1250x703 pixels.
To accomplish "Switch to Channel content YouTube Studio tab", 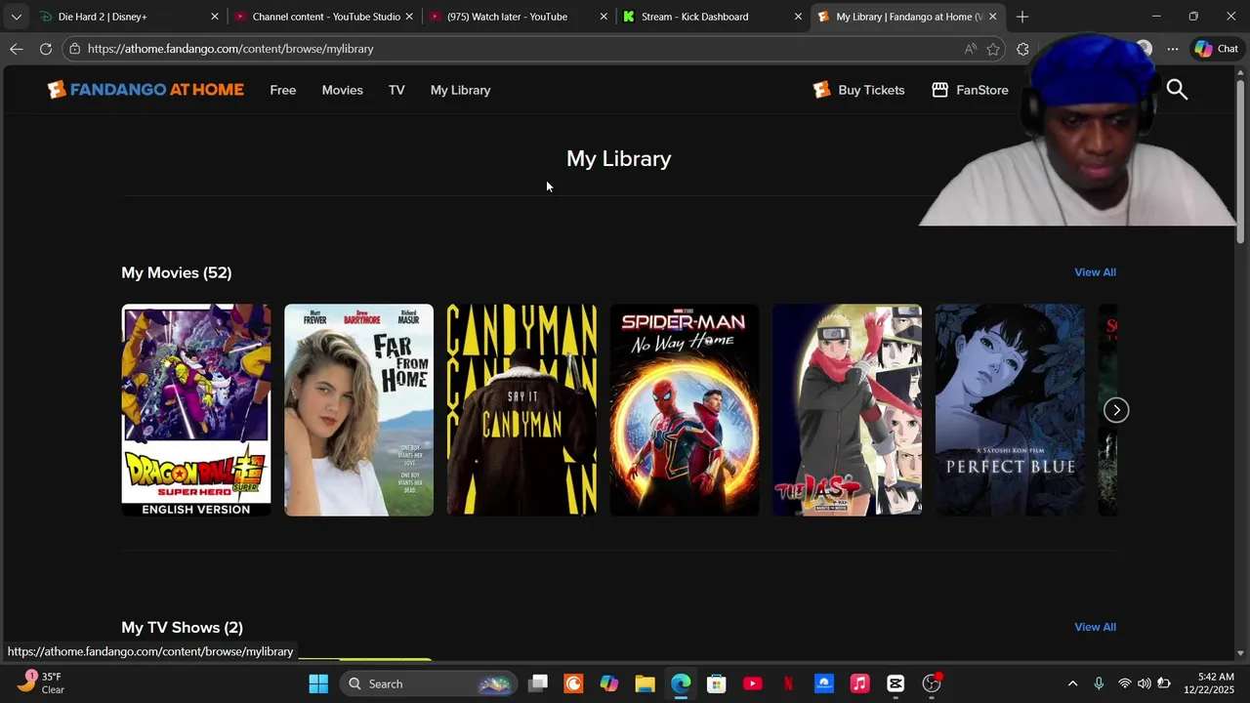I will point(323,17).
